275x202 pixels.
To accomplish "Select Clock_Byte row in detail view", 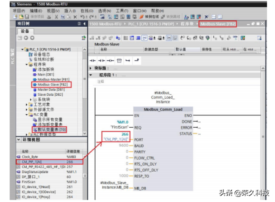I will 49,157.
